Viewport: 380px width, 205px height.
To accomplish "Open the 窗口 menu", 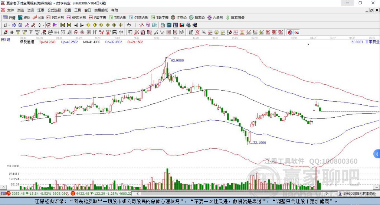I will click(x=88, y=10).
